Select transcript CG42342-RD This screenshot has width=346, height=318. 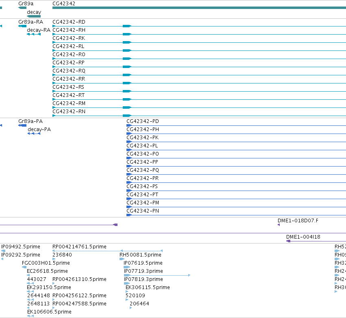tap(69, 22)
